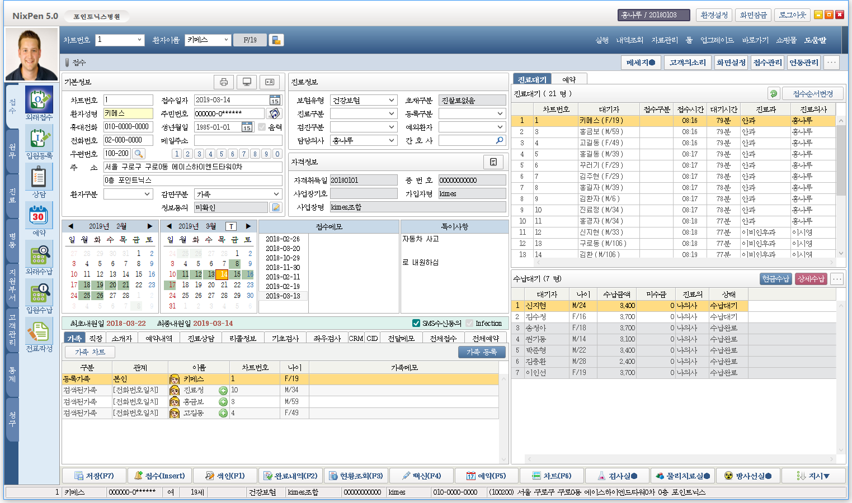Viewport: 852px width, 503px height.
Task: Toggle the 음력 checkbox
Action: click(x=262, y=127)
